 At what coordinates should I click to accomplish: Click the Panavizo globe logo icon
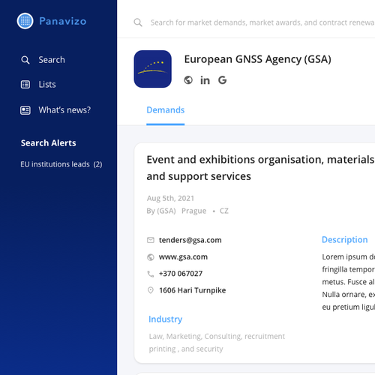point(25,21)
